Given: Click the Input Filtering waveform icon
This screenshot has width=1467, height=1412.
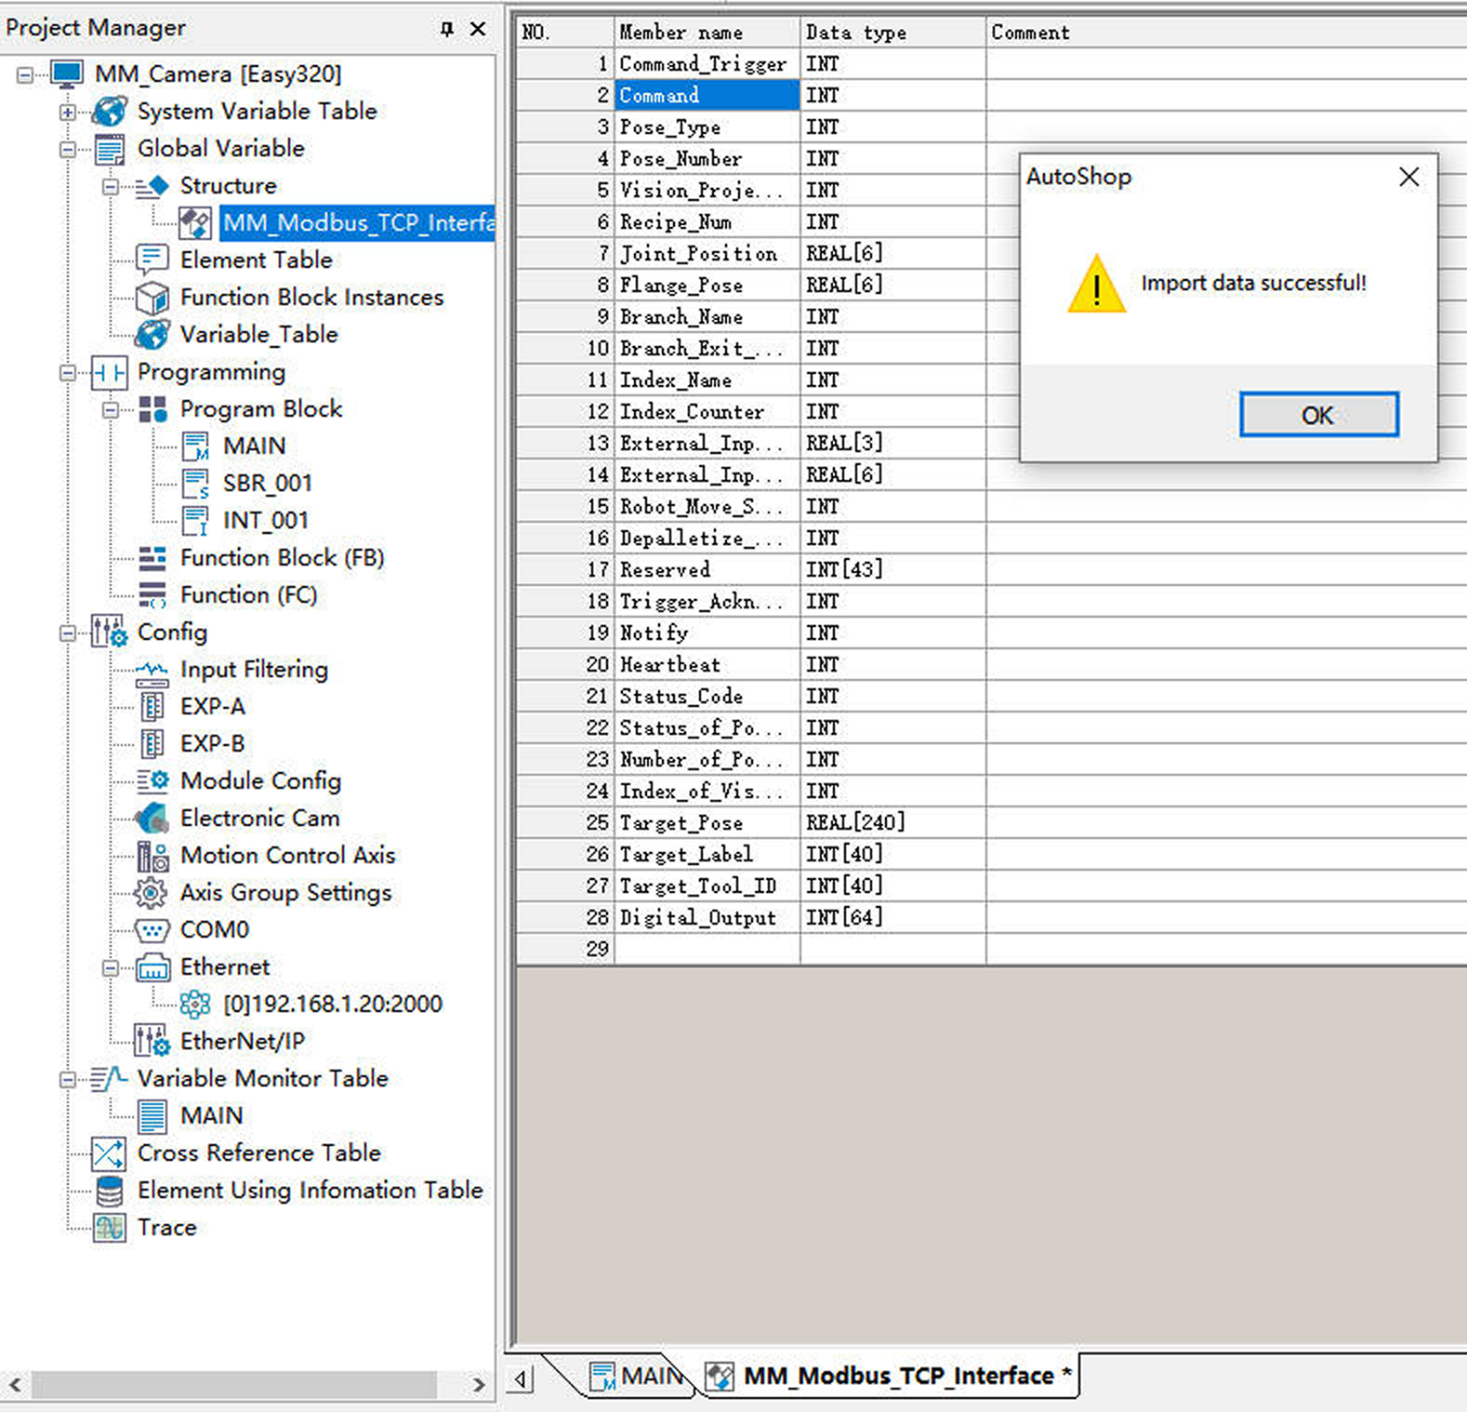Looking at the screenshot, I should [x=152, y=672].
